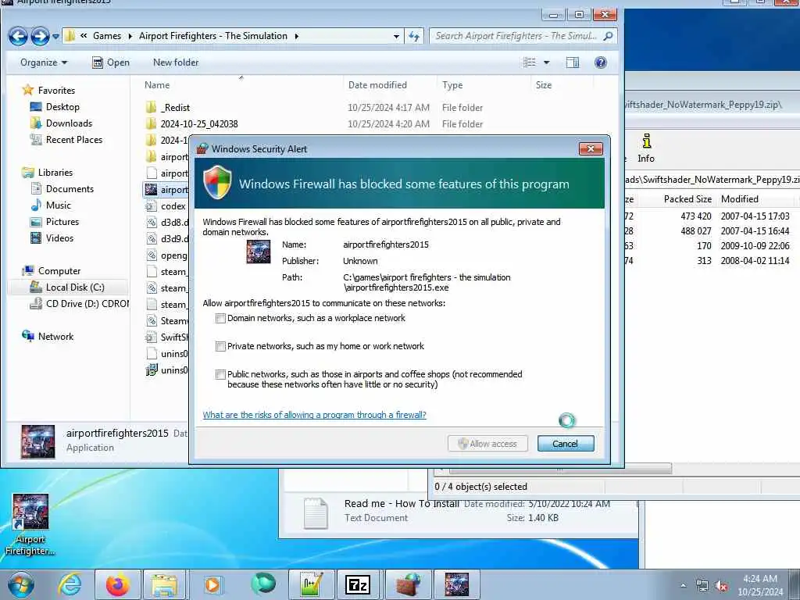Viewport: 800px width, 600px height.
Task: Switch to Windows Firewall taskbar icon
Action: pyautogui.click(x=408, y=584)
